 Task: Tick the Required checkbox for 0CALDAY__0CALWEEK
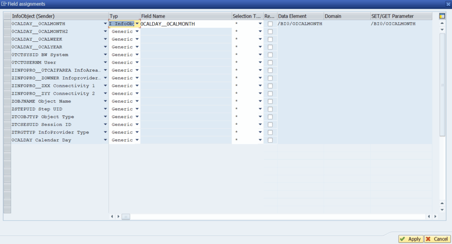point(270,40)
